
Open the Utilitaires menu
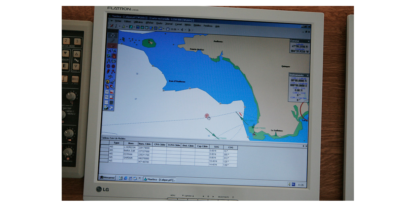click(x=138, y=22)
